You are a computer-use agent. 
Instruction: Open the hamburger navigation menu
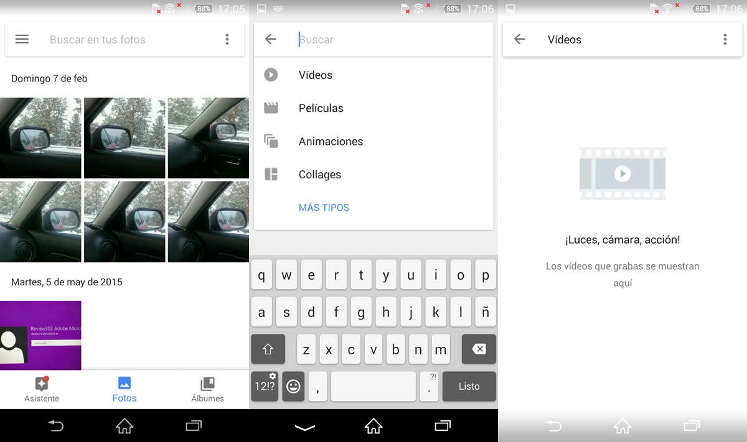pyautogui.click(x=22, y=39)
